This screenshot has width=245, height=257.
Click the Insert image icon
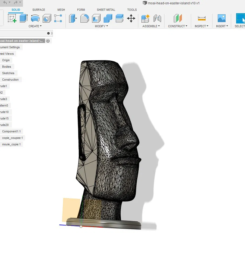point(222,18)
